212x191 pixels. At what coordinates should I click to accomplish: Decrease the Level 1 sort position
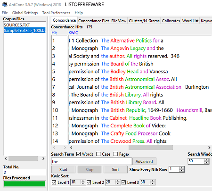[x=83, y=184]
